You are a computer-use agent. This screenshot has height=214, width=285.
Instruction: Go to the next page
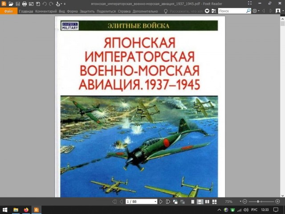(x=161, y=202)
